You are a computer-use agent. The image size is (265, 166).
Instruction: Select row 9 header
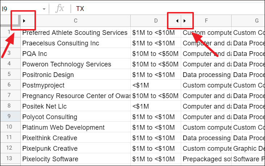pyautogui.click(x=9, y=116)
